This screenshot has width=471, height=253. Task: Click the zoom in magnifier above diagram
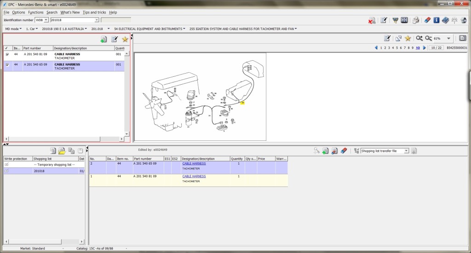point(419,38)
